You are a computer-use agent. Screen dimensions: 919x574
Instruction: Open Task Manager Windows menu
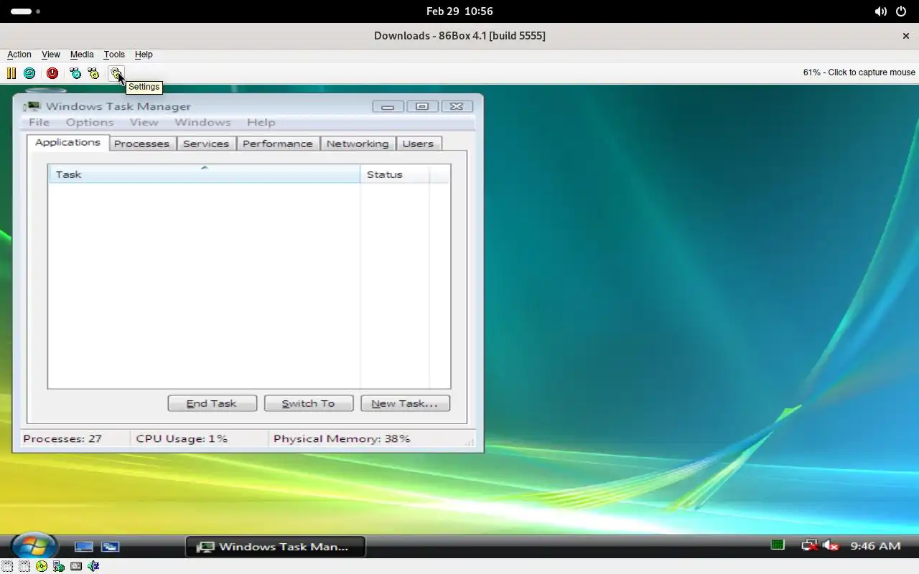click(202, 122)
